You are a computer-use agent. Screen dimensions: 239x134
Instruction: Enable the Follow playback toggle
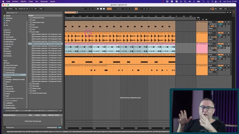coord(10,9)
